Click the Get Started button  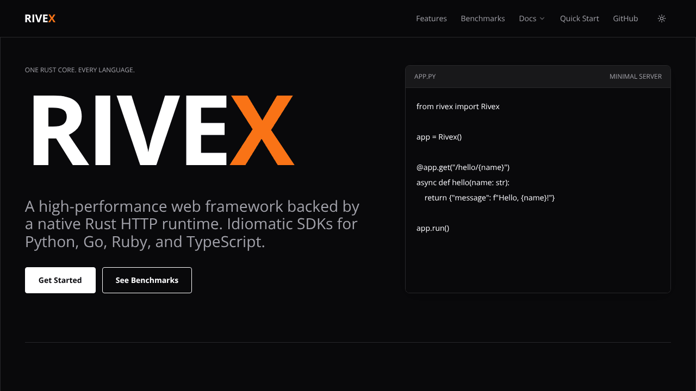pyautogui.click(x=60, y=280)
